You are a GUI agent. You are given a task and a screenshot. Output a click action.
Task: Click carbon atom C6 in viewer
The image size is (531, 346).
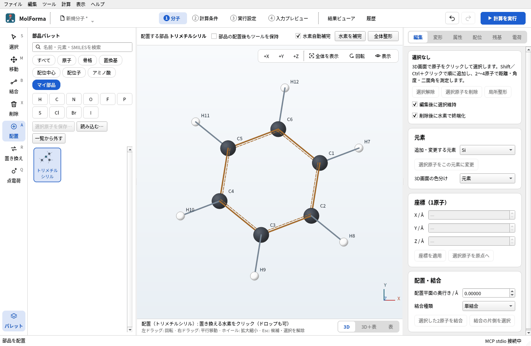point(278,129)
